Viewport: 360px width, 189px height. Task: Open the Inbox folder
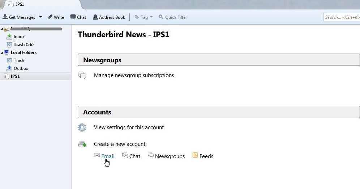pyautogui.click(x=19, y=37)
